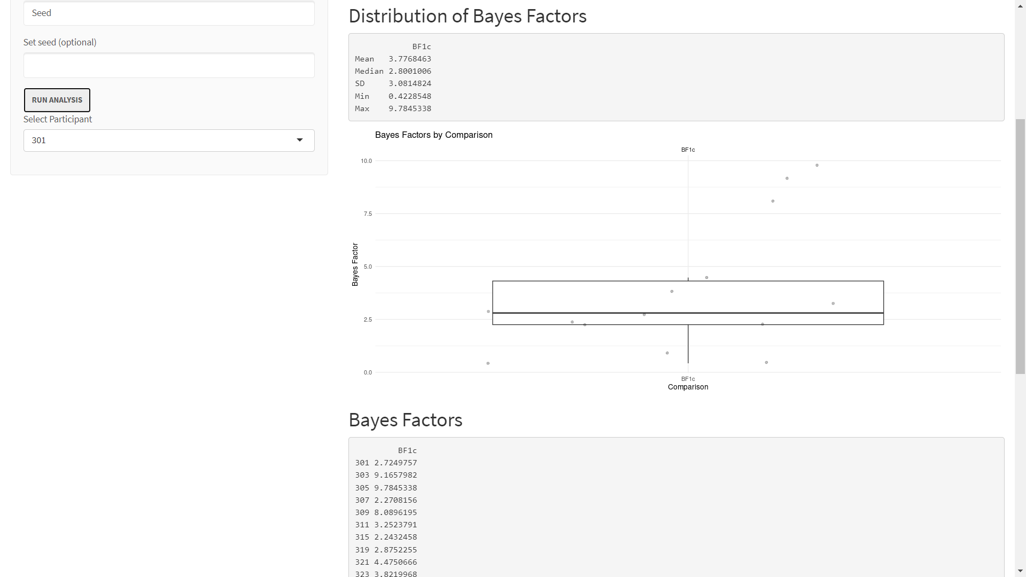Click the BF1c tick label below the plot
Screen dimensions: 1026x577
click(x=688, y=379)
